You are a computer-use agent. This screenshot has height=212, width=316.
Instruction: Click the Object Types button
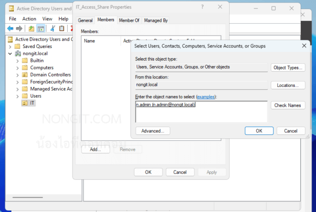pyautogui.click(x=288, y=68)
